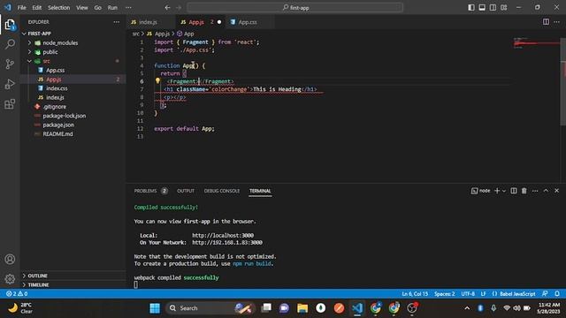The height and width of the screenshot is (318, 566).
Task: Open the Windows Start menu
Action: pyautogui.click(x=155, y=308)
